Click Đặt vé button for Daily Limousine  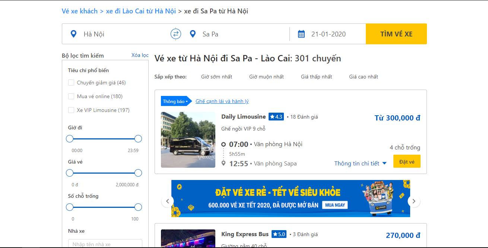point(407,161)
